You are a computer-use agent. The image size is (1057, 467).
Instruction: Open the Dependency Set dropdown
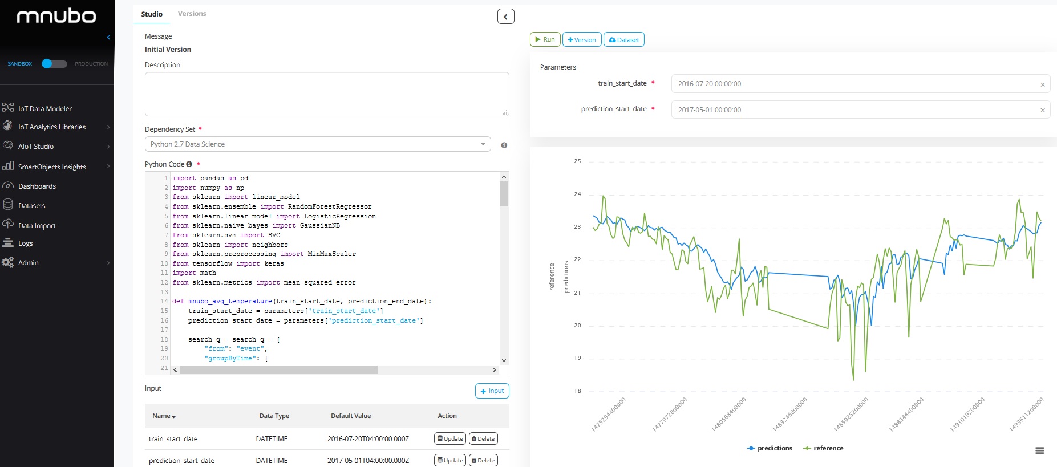(318, 144)
